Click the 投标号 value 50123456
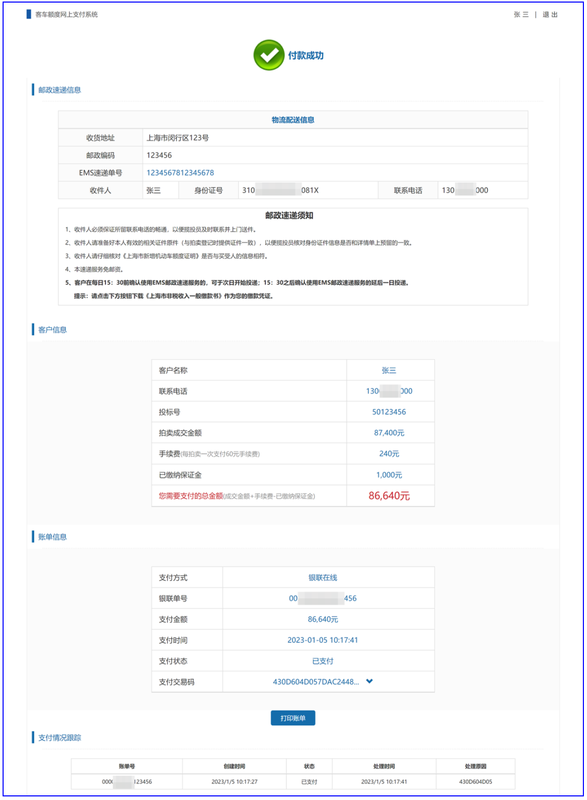The height and width of the screenshot is (800, 587). [x=389, y=412]
